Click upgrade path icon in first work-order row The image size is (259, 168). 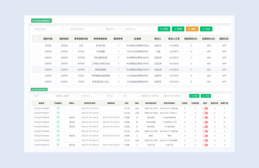tap(58, 108)
